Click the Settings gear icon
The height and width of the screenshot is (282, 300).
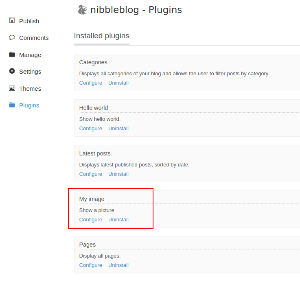click(12, 71)
